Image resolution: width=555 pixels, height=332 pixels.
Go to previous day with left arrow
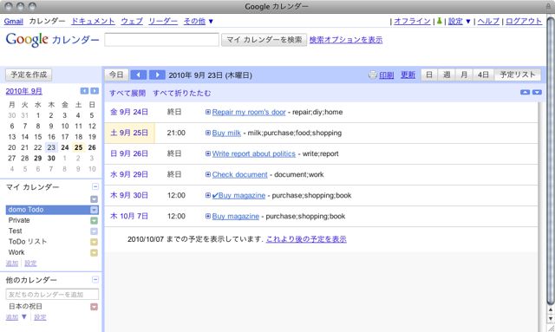139,75
